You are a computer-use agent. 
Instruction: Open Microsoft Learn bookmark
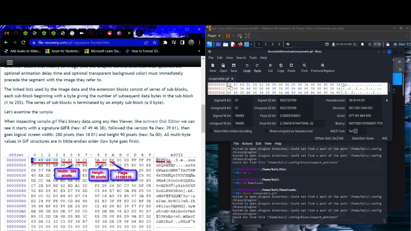pos(103,51)
